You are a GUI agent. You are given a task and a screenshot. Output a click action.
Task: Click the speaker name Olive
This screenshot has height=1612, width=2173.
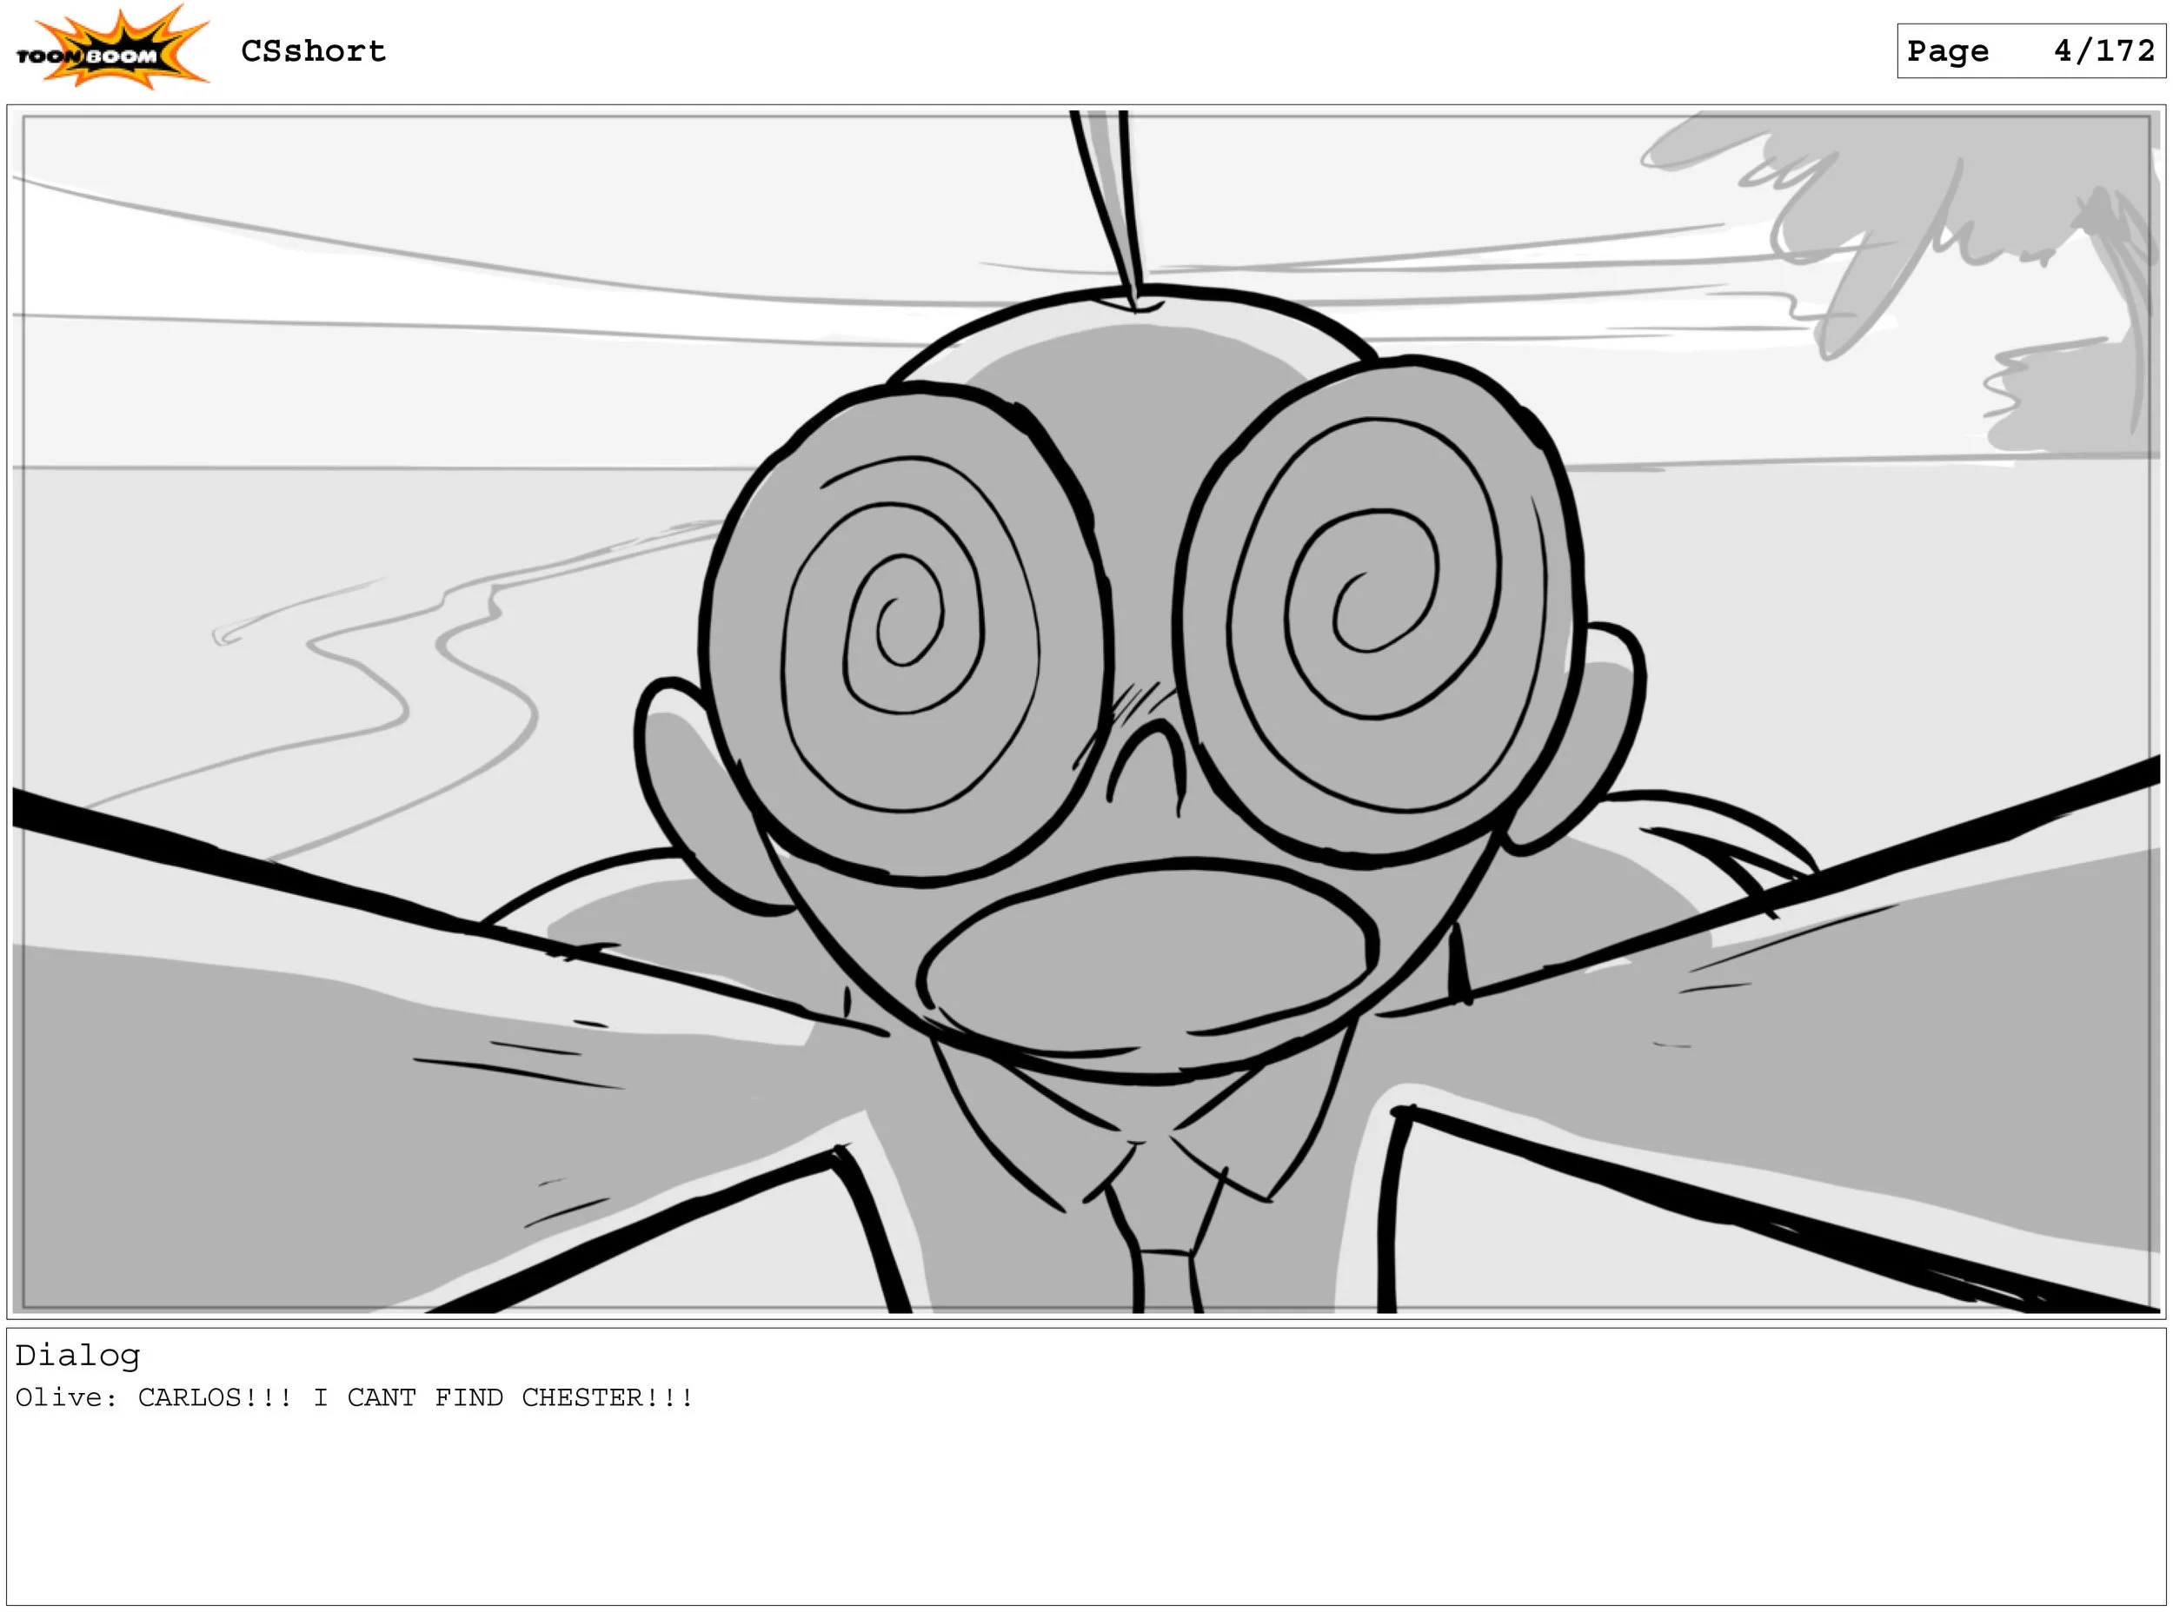tap(58, 1398)
